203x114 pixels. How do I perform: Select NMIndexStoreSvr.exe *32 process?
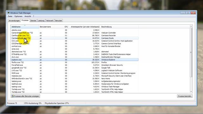[75, 79]
